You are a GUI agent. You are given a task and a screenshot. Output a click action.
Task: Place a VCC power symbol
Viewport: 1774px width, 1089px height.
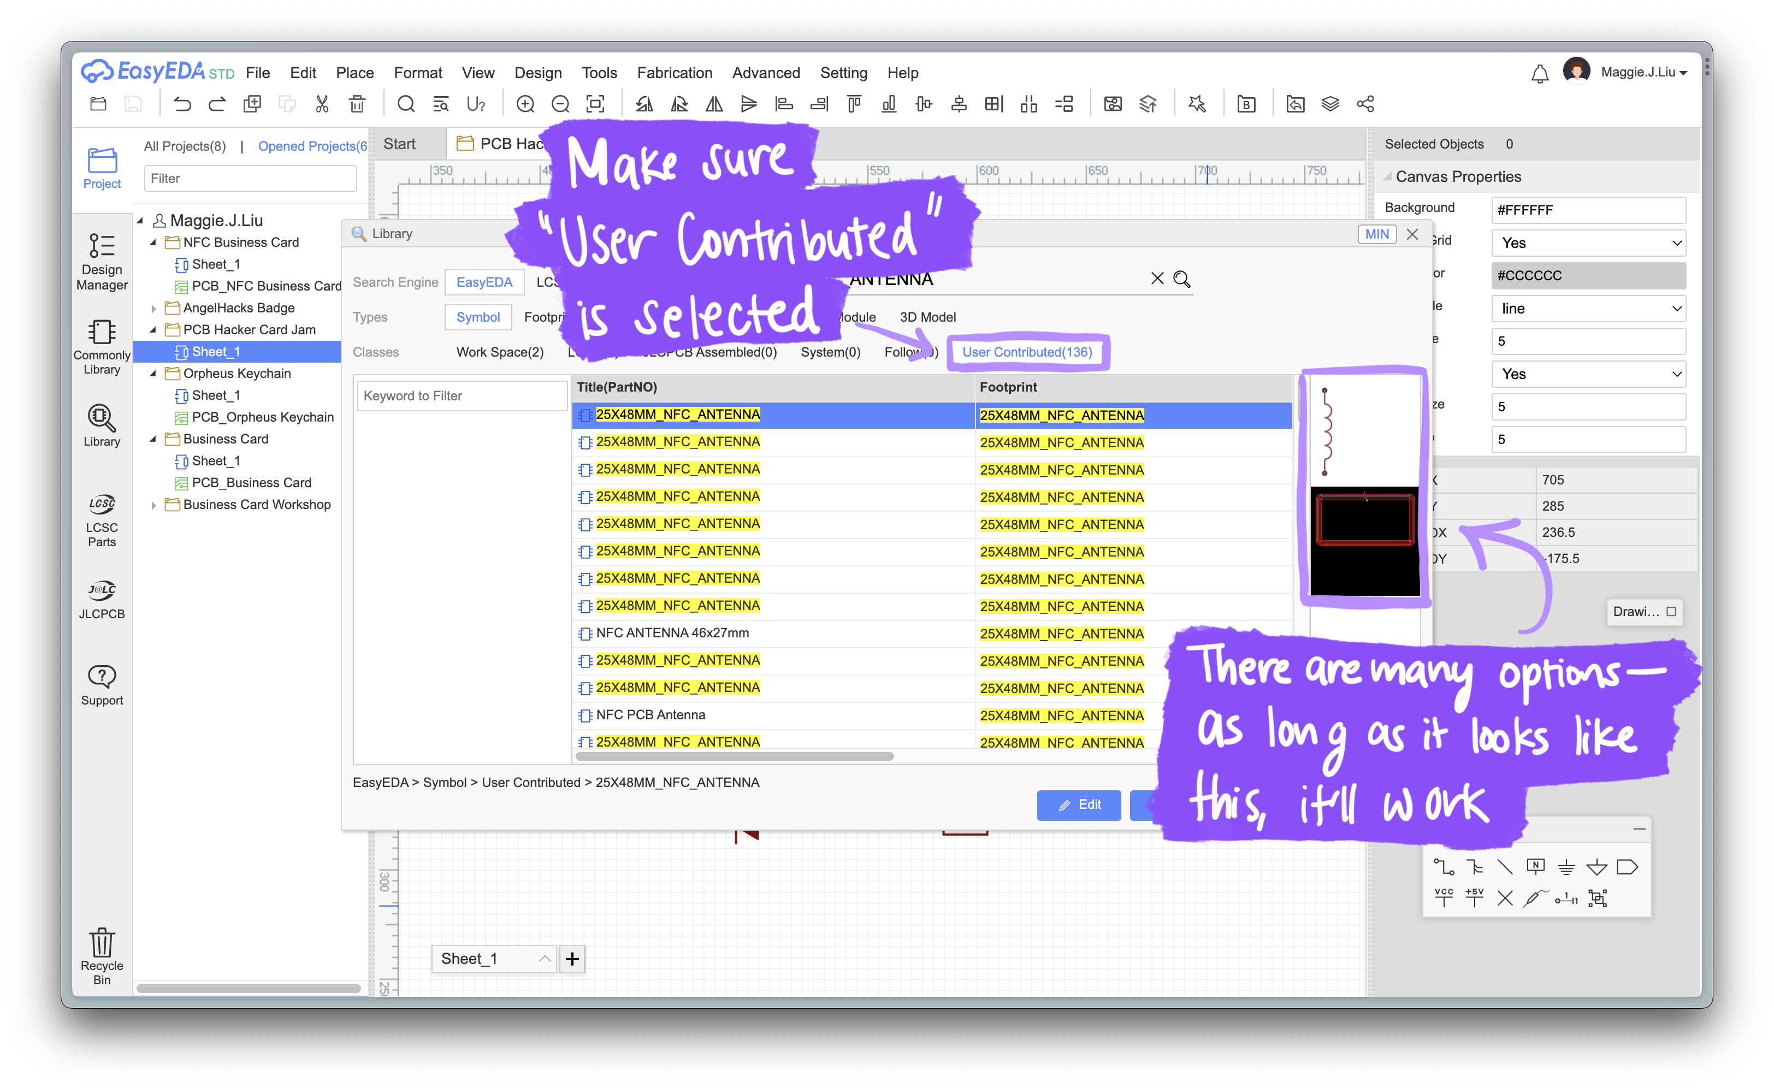coord(1444,897)
